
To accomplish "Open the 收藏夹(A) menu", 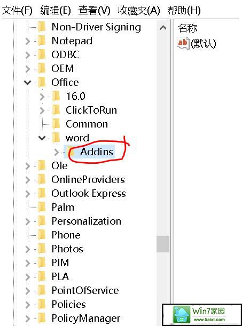I will [x=139, y=10].
